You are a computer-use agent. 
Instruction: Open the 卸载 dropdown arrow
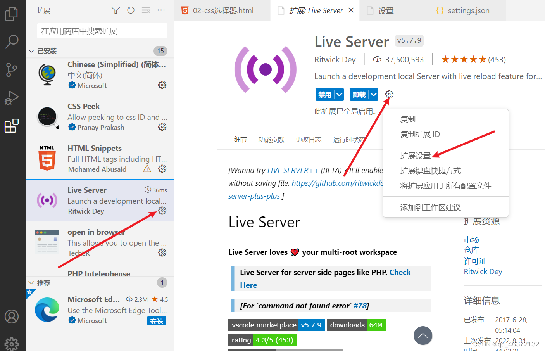click(373, 94)
